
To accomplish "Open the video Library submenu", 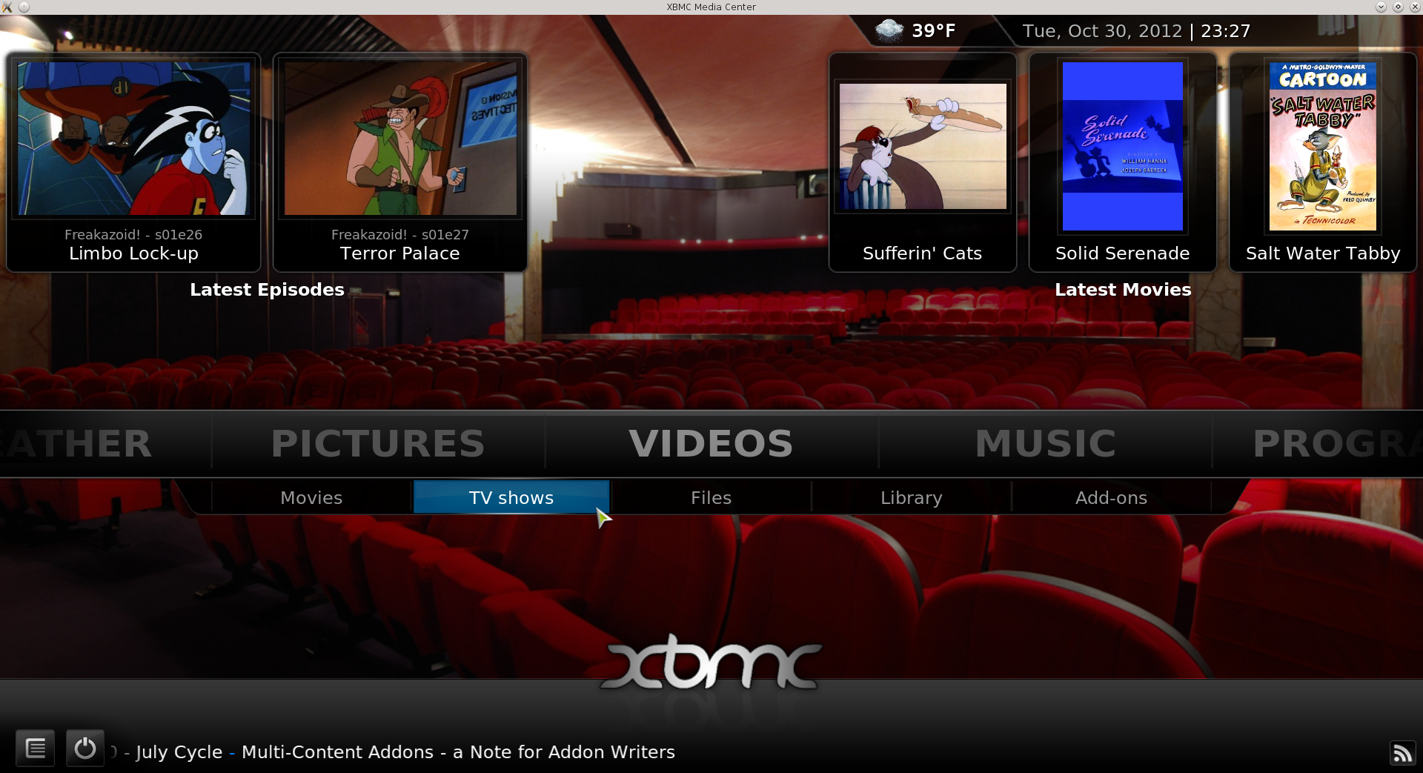I will [912, 497].
